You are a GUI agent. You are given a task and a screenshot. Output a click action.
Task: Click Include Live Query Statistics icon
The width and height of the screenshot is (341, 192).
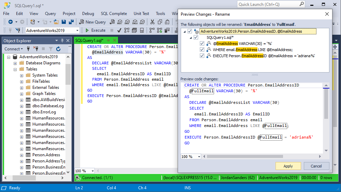160,30
